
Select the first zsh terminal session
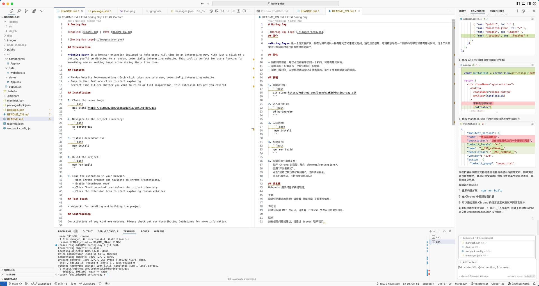click(x=442, y=237)
